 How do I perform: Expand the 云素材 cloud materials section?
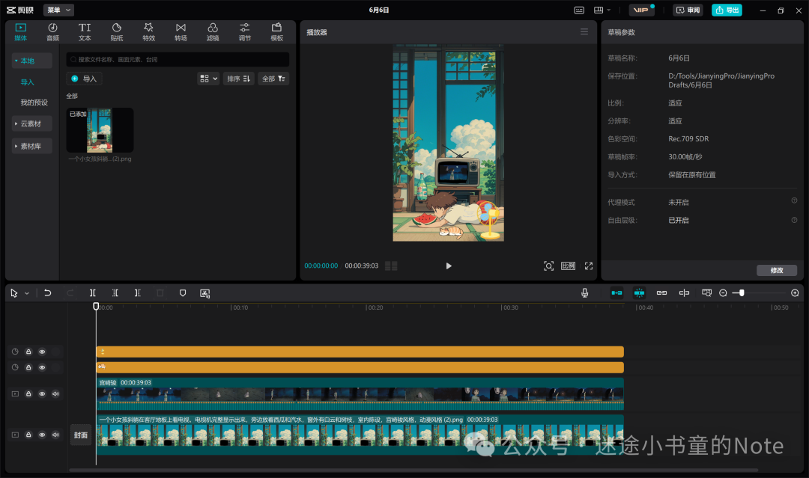[x=31, y=123]
